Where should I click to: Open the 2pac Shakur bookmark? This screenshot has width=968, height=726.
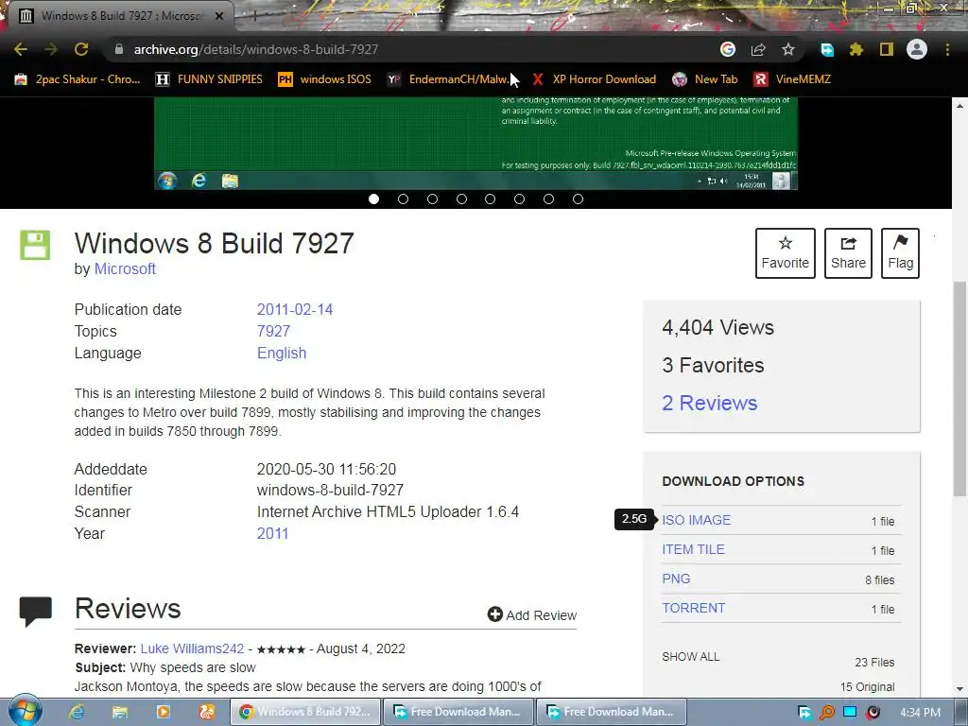[x=78, y=79]
